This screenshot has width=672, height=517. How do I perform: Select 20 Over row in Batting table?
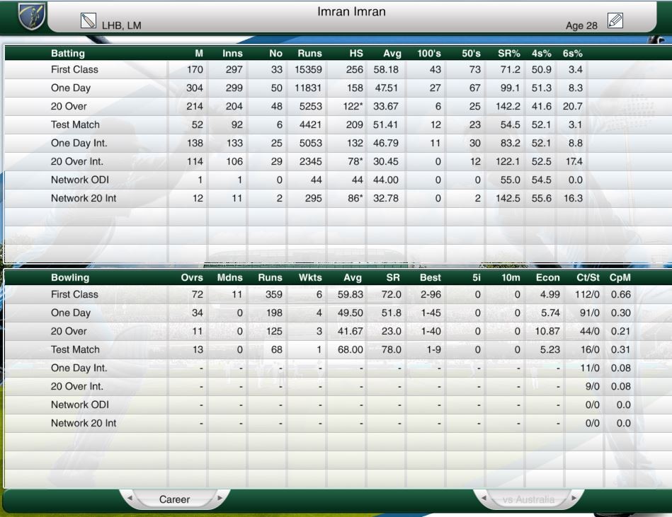tap(338, 106)
